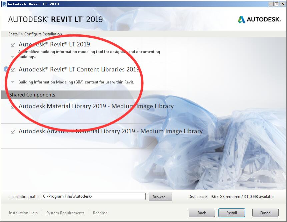Toggle the Revit LT Content Libraries 2019 checkbox

click(13, 70)
